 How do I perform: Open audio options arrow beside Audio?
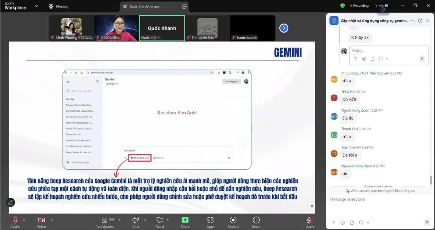24,220
